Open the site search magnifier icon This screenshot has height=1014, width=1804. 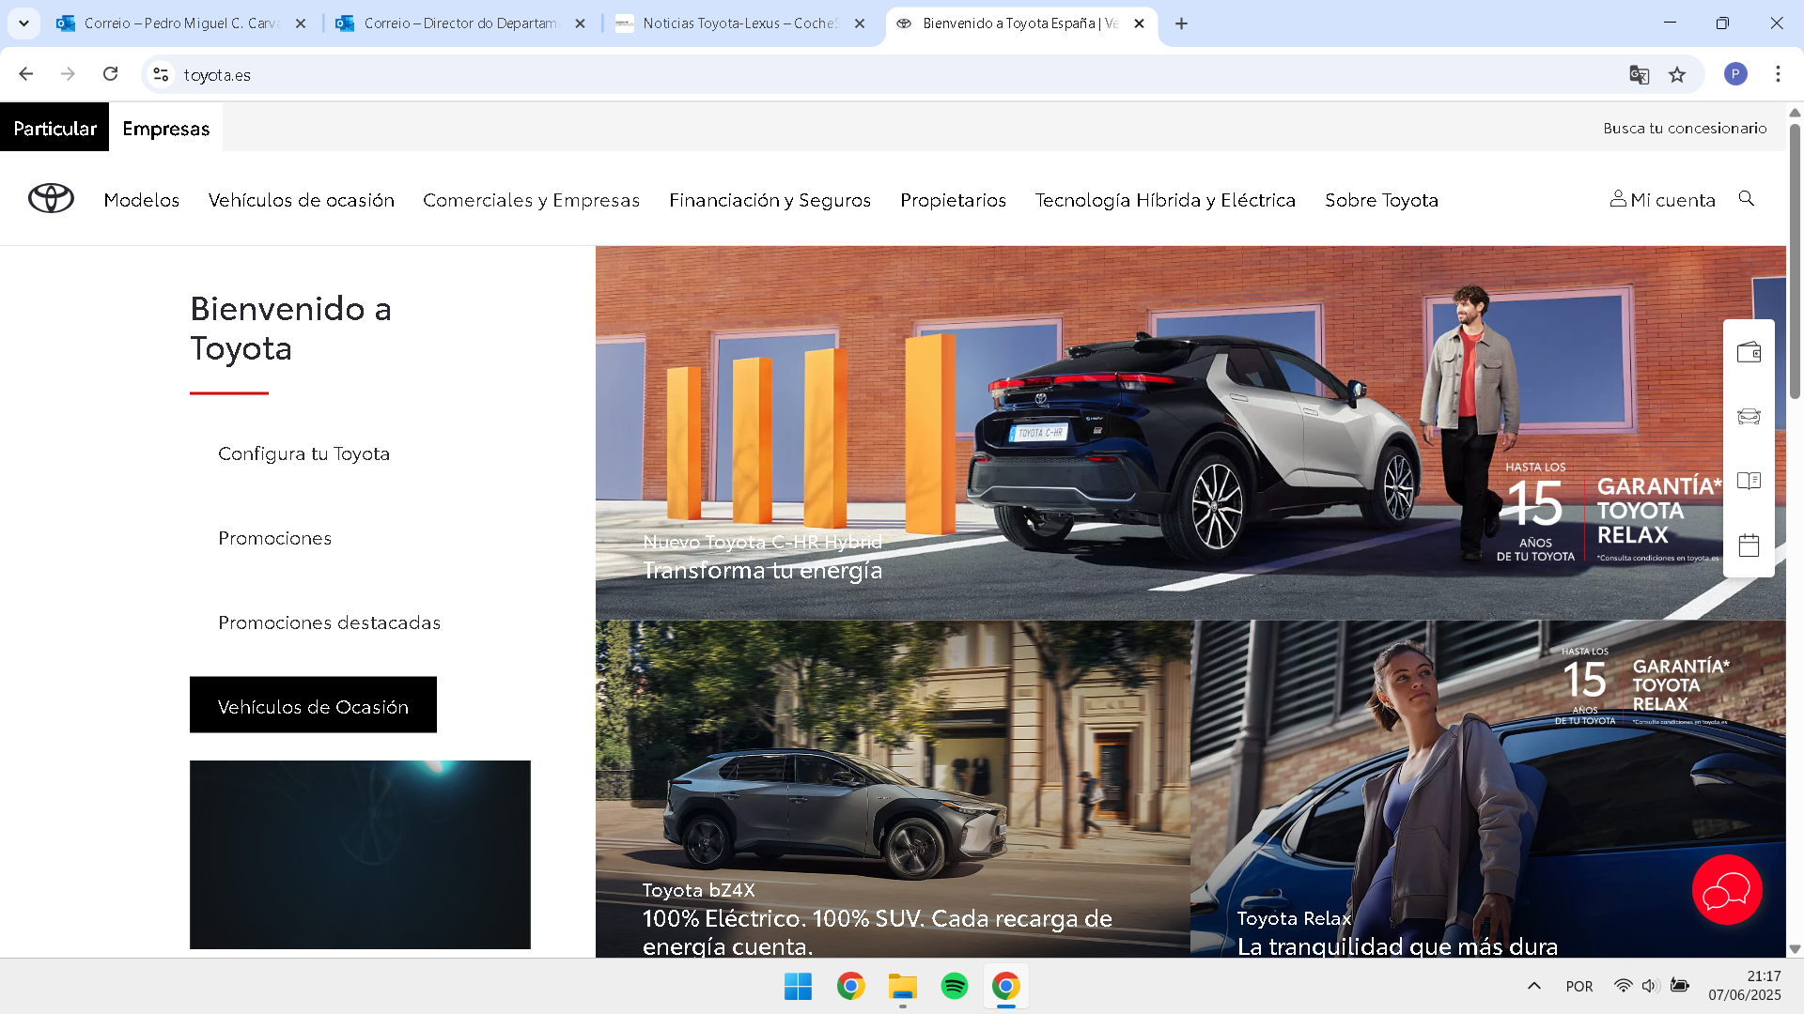[x=1747, y=198]
